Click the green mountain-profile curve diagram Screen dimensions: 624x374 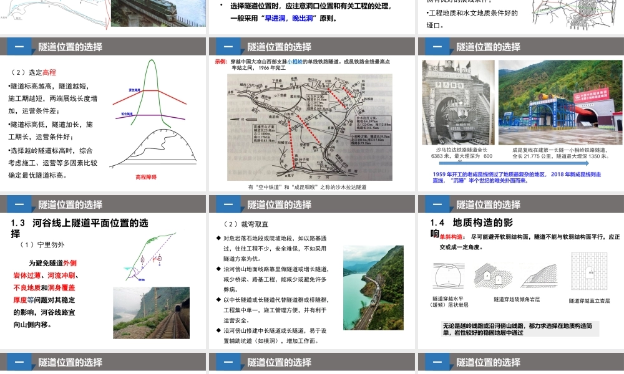[150, 93]
